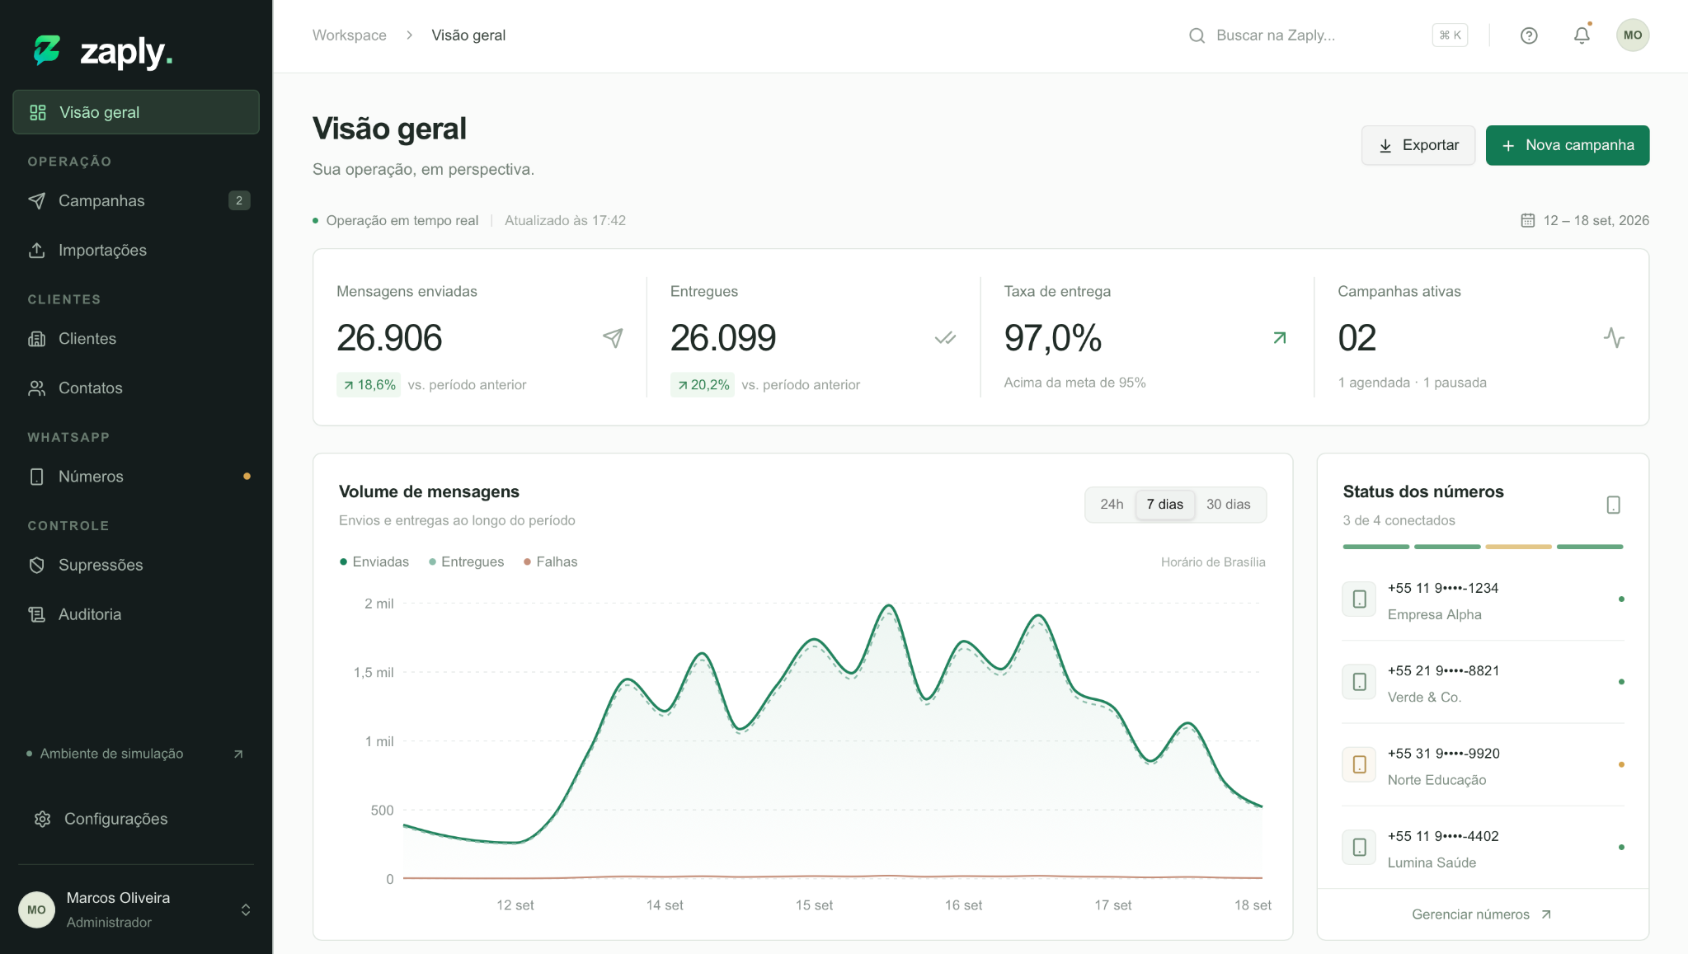
Task: Expand the Marcos Oliveira account switcher
Action: click(x=246, y=909)
